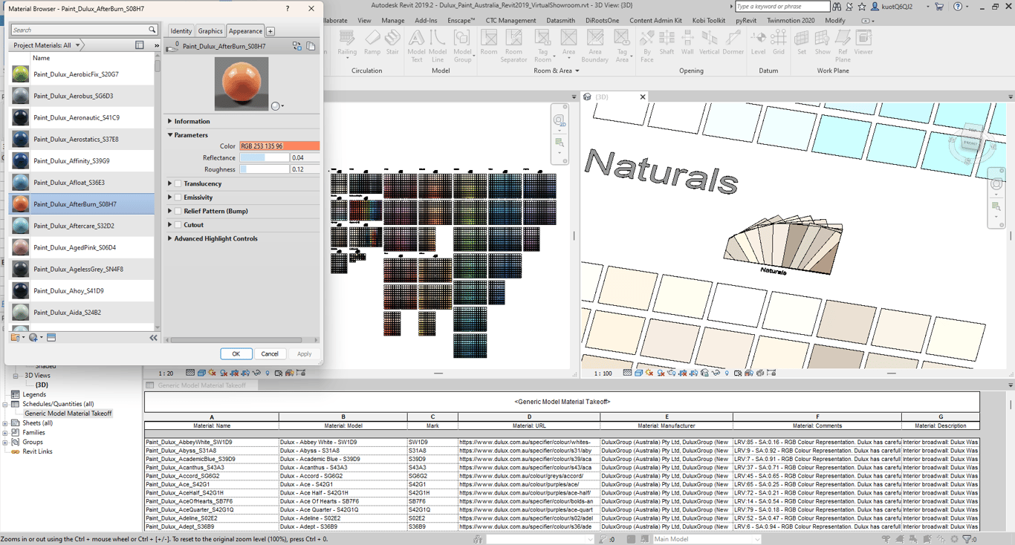Click the RGB 253 135 96 color swatch
Image resolution: width=1015 pixels, height=545 pixels.
click(x=279, y=146)
